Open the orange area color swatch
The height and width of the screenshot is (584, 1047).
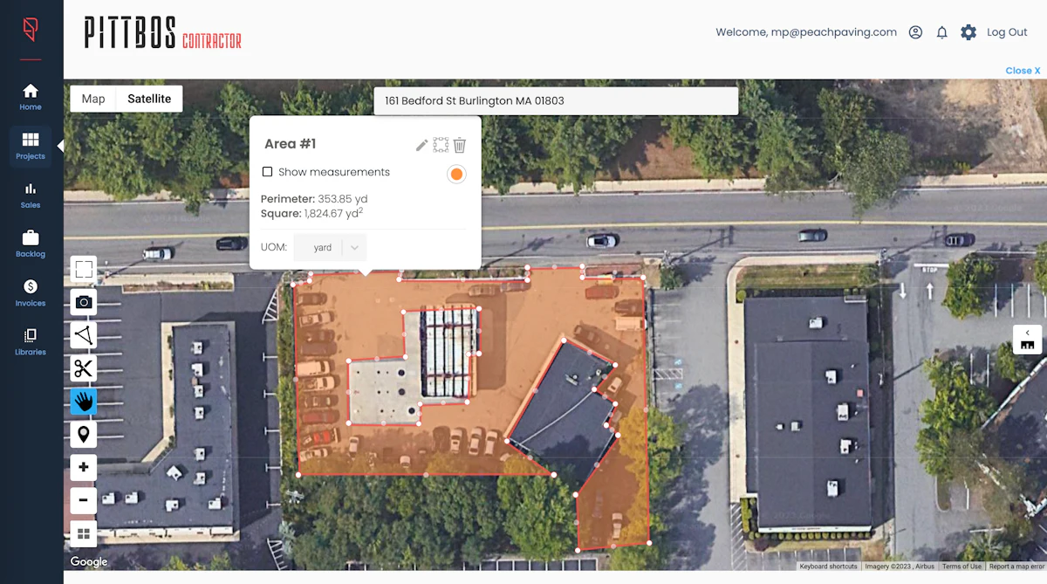456,175
